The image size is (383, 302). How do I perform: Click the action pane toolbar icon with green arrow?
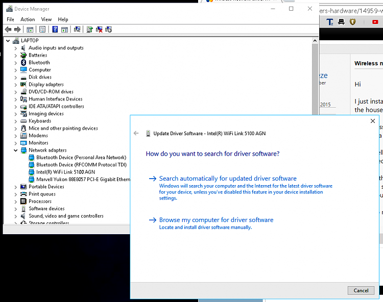64,30
